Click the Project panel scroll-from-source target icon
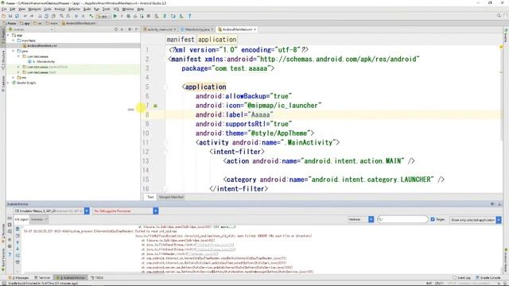This screenshot has height=286, width=509. 116,29
